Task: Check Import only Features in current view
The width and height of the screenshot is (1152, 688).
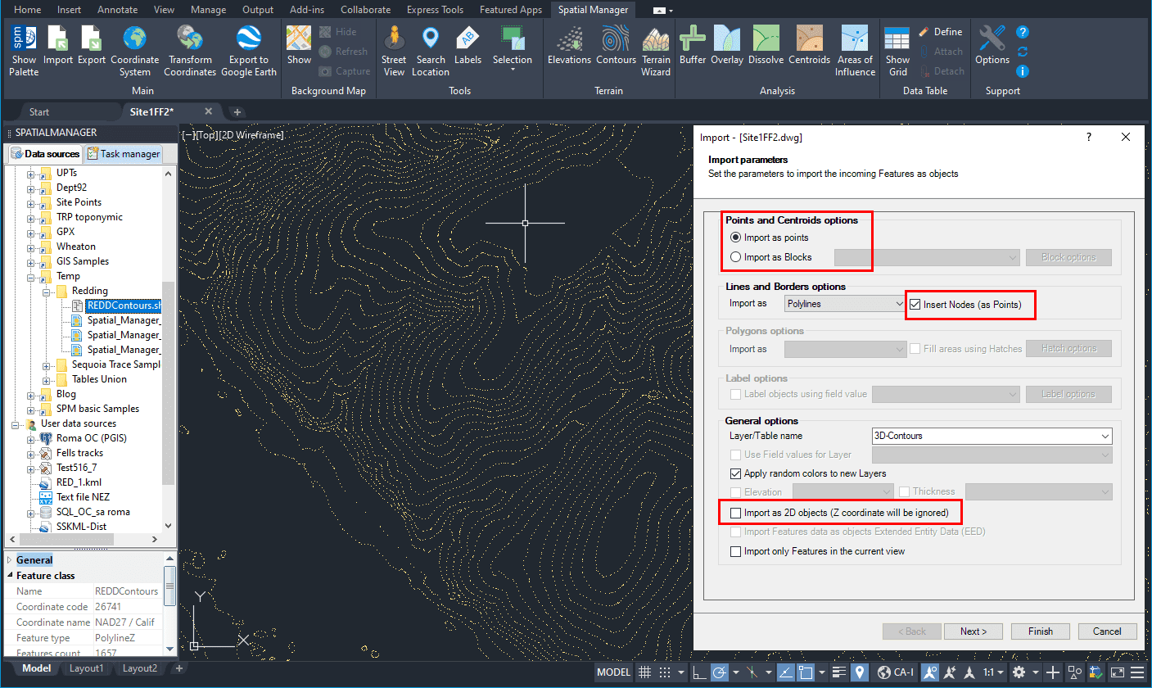Action: [735, 551]
